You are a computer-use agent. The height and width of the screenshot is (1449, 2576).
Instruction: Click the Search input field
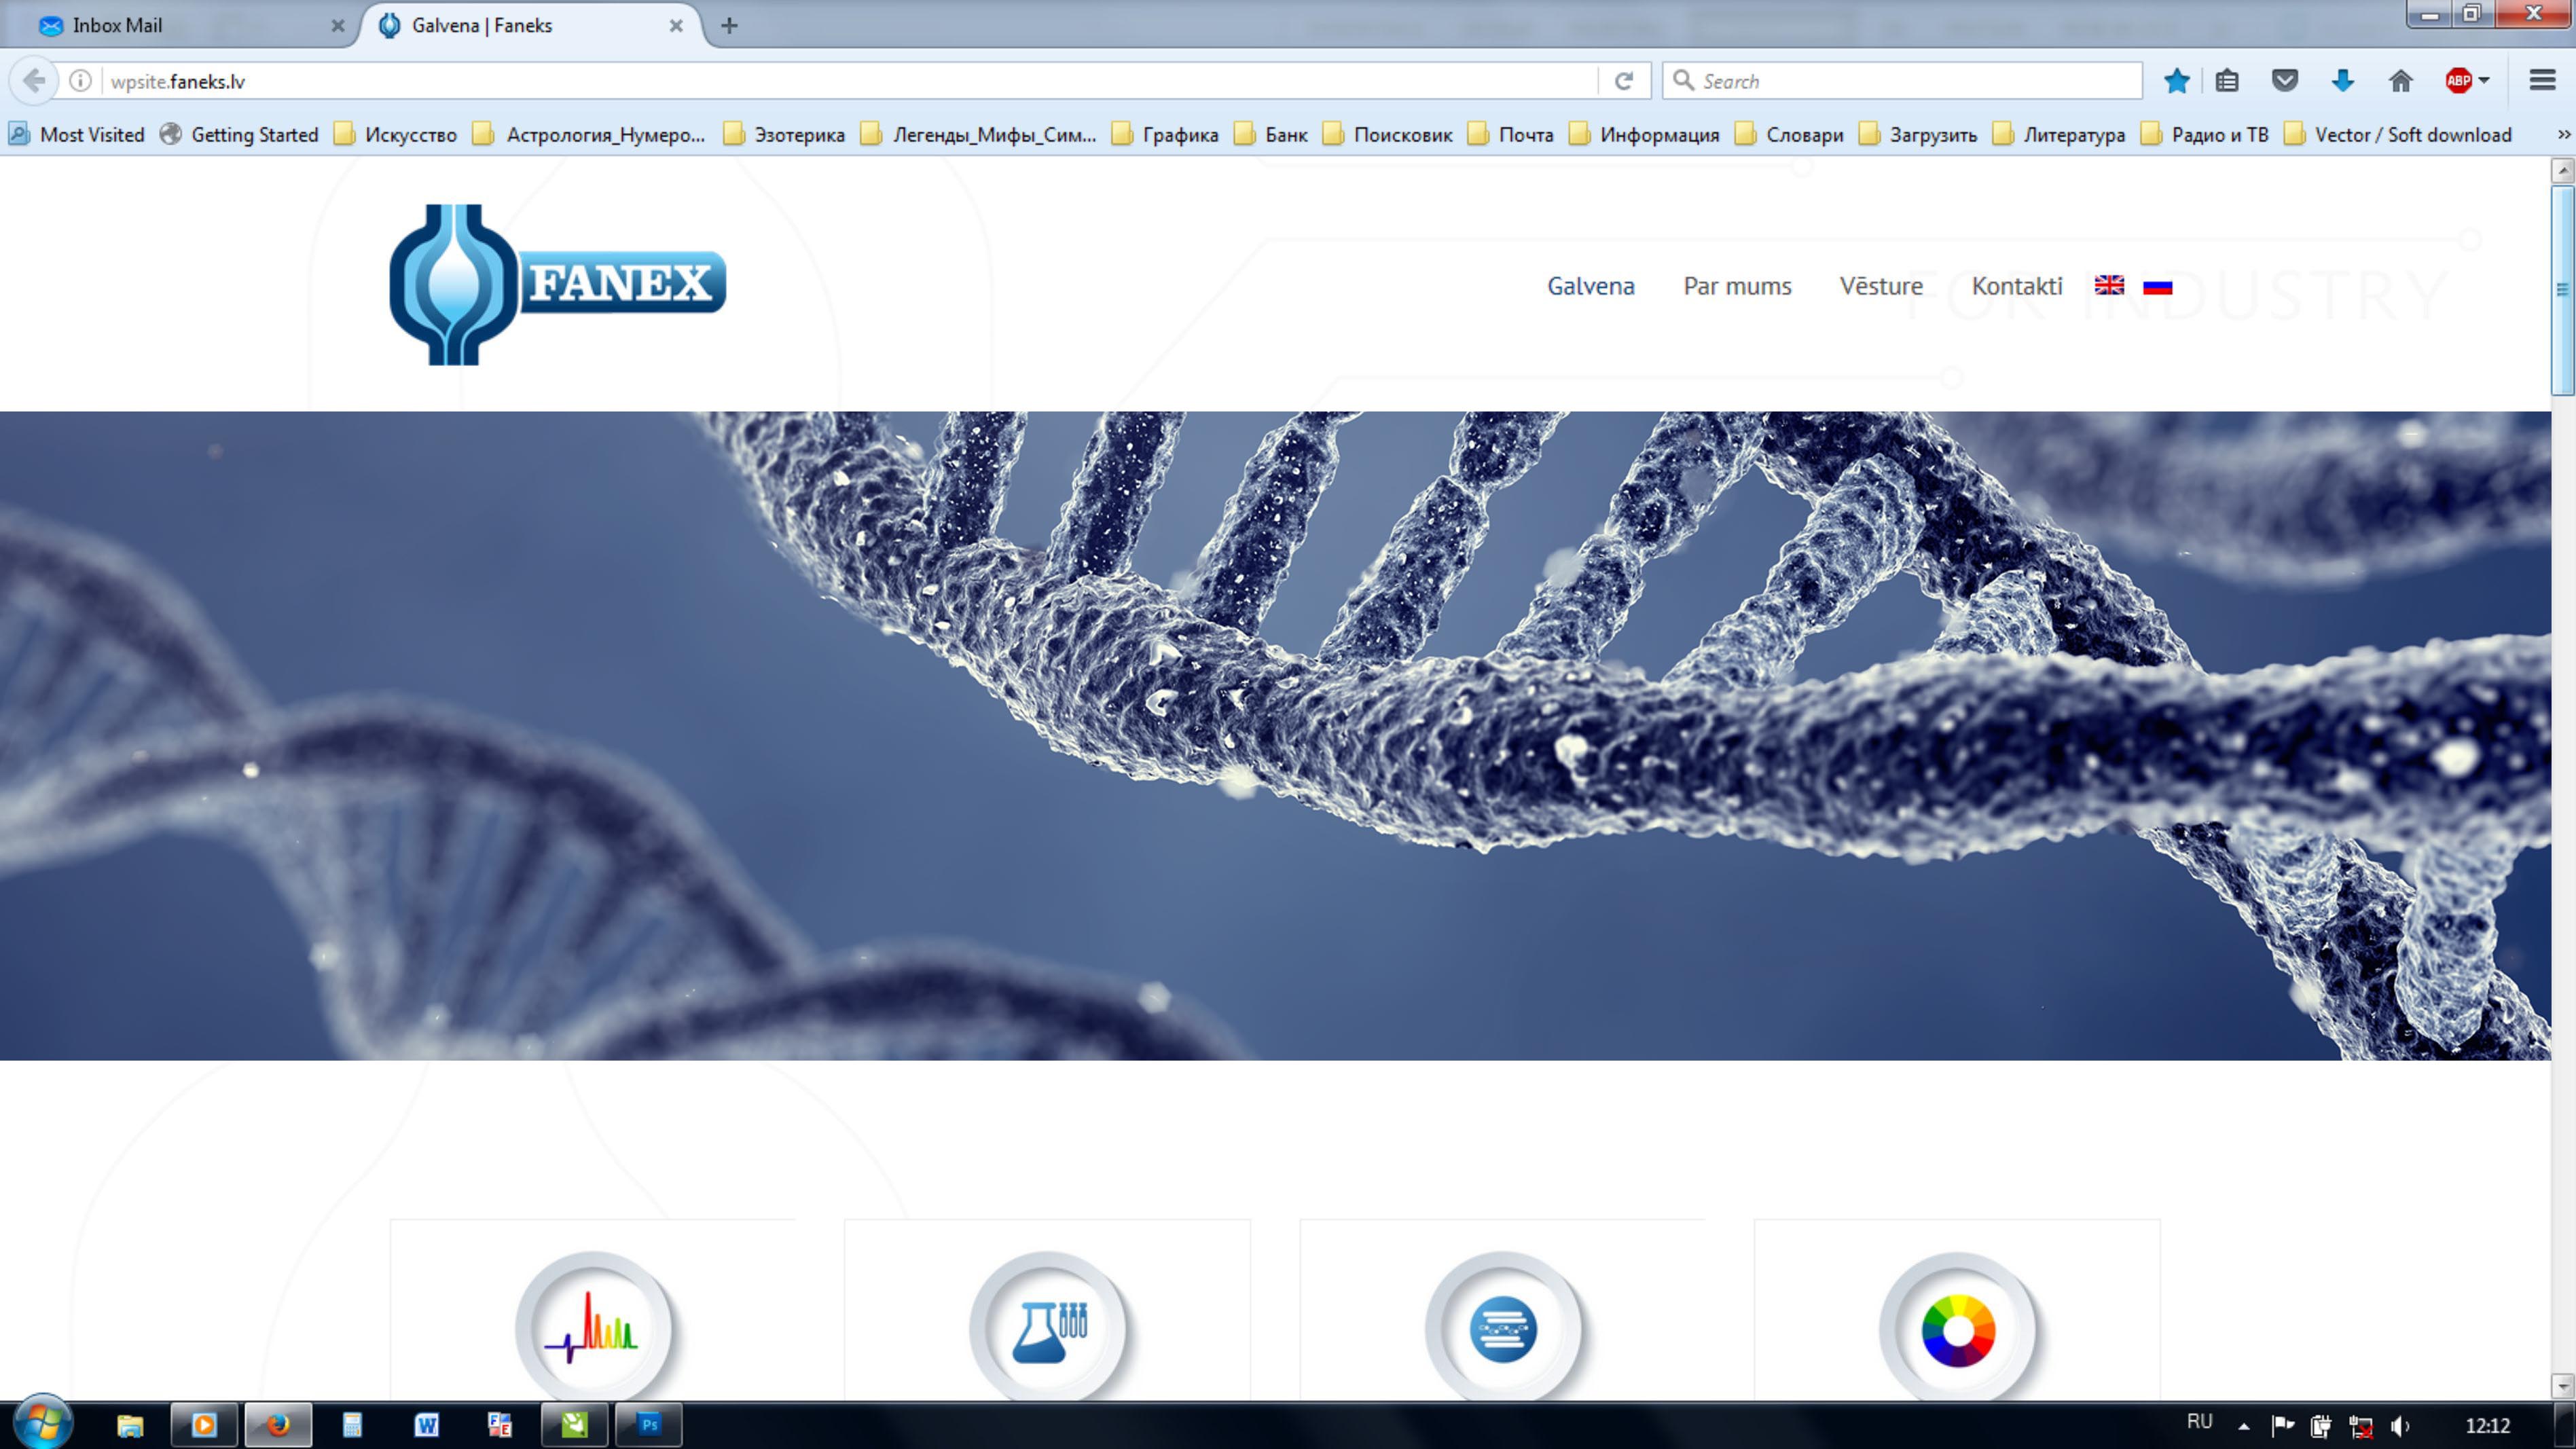point(1901,81)
